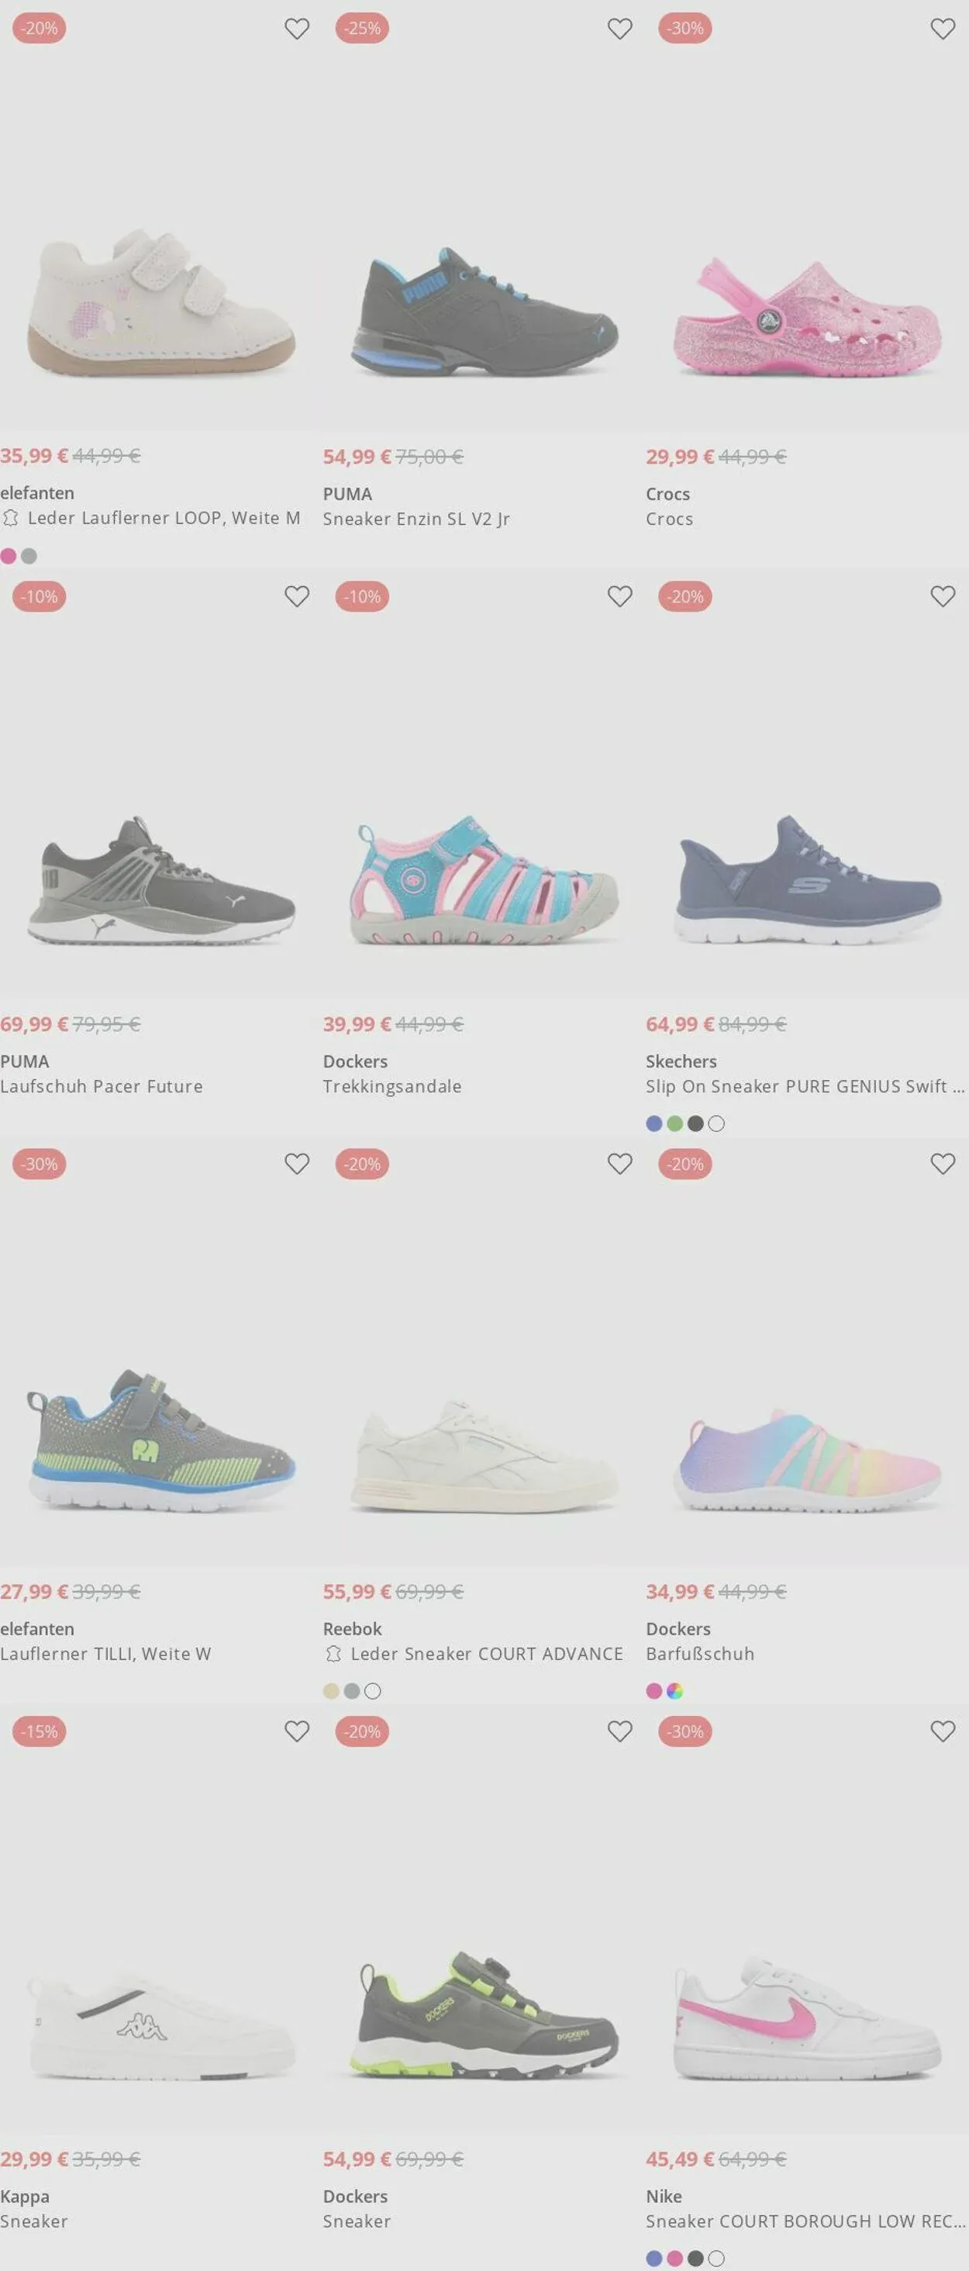Pick rainbow swatch for Dockers Barfußschuh

click(674, 1692)
